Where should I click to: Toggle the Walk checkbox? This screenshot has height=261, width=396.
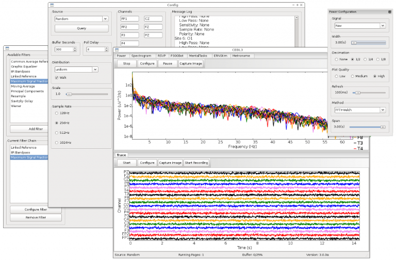click(x=56, y=77)
